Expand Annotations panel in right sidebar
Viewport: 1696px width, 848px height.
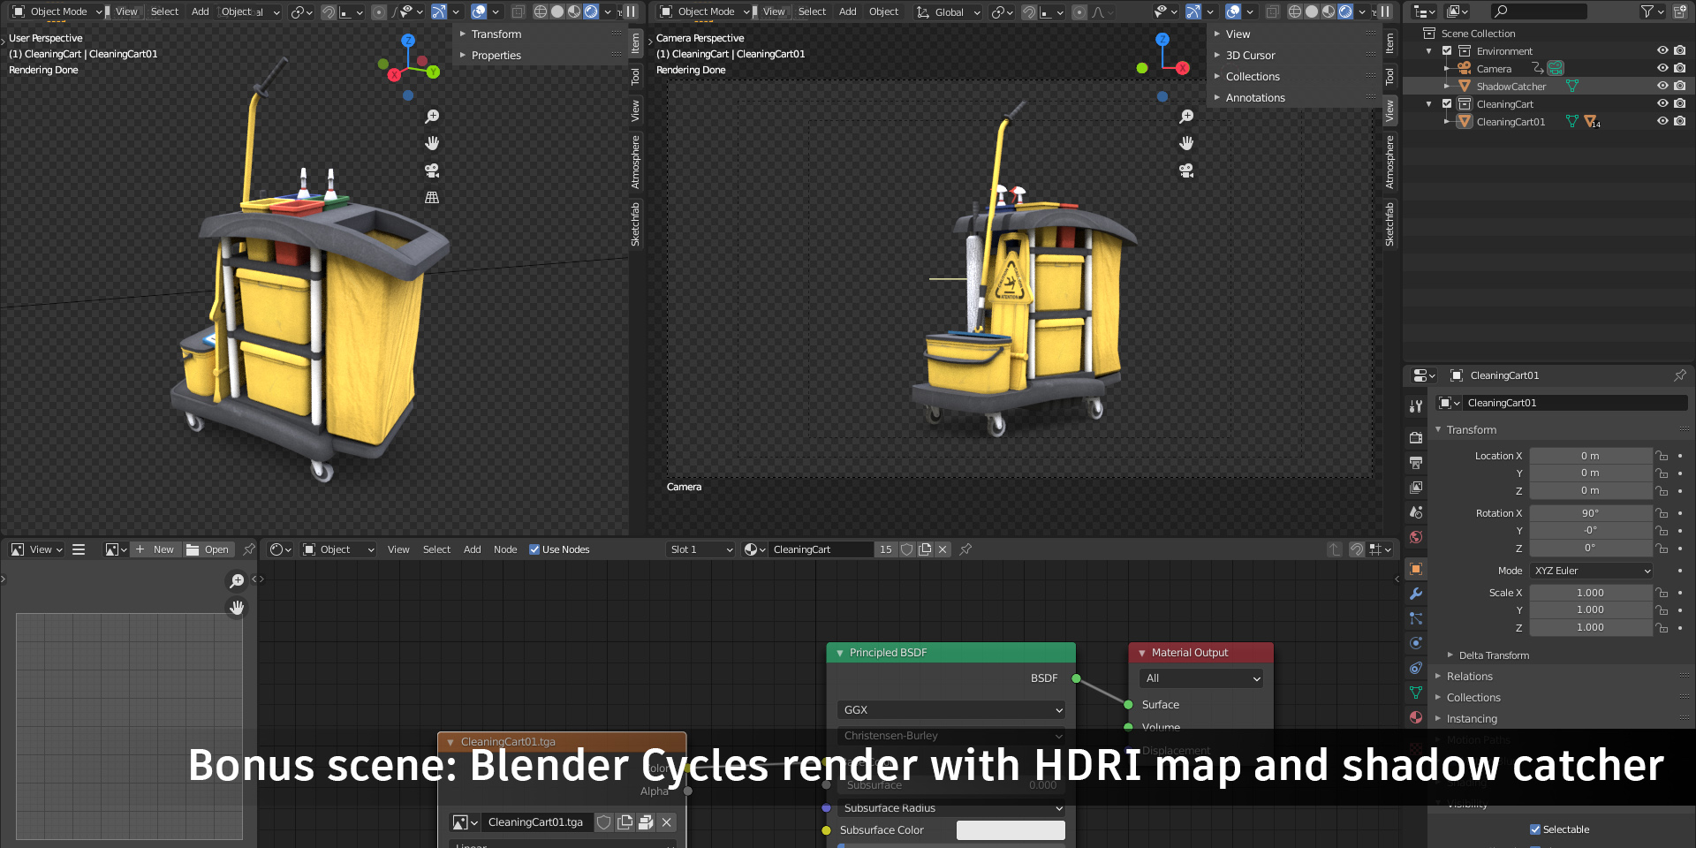[1254, 97]
